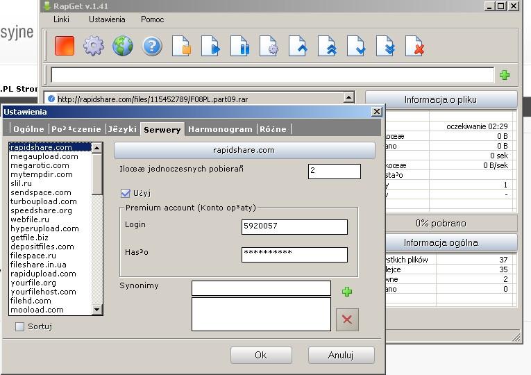Image resolution: width=531 pixels, height=375 pixels.
Task: Click the synonyms list box
Action: (261, 314)
